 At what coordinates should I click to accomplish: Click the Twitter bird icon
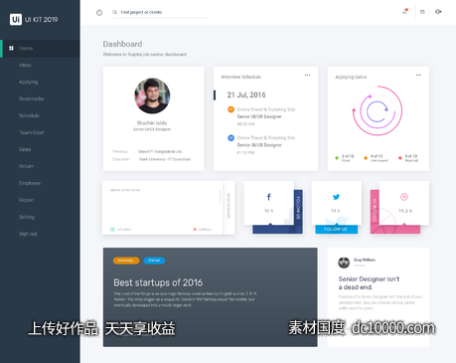click(336, 197)
